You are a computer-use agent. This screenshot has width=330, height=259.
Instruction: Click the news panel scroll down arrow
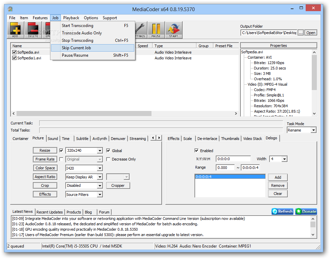pyautogui.click(x=313, y=235)
